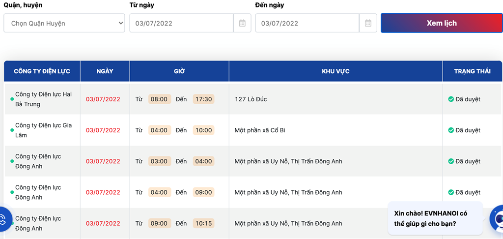Open the 'Đến ngày' calendar picker icon

[x=368, y=23]
